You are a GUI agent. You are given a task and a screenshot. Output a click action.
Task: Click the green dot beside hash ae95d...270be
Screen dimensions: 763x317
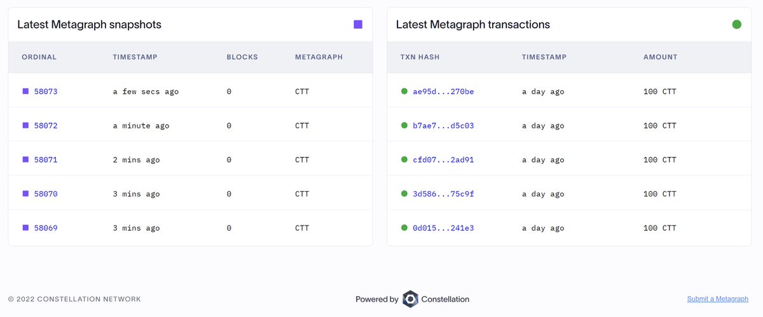404,91
